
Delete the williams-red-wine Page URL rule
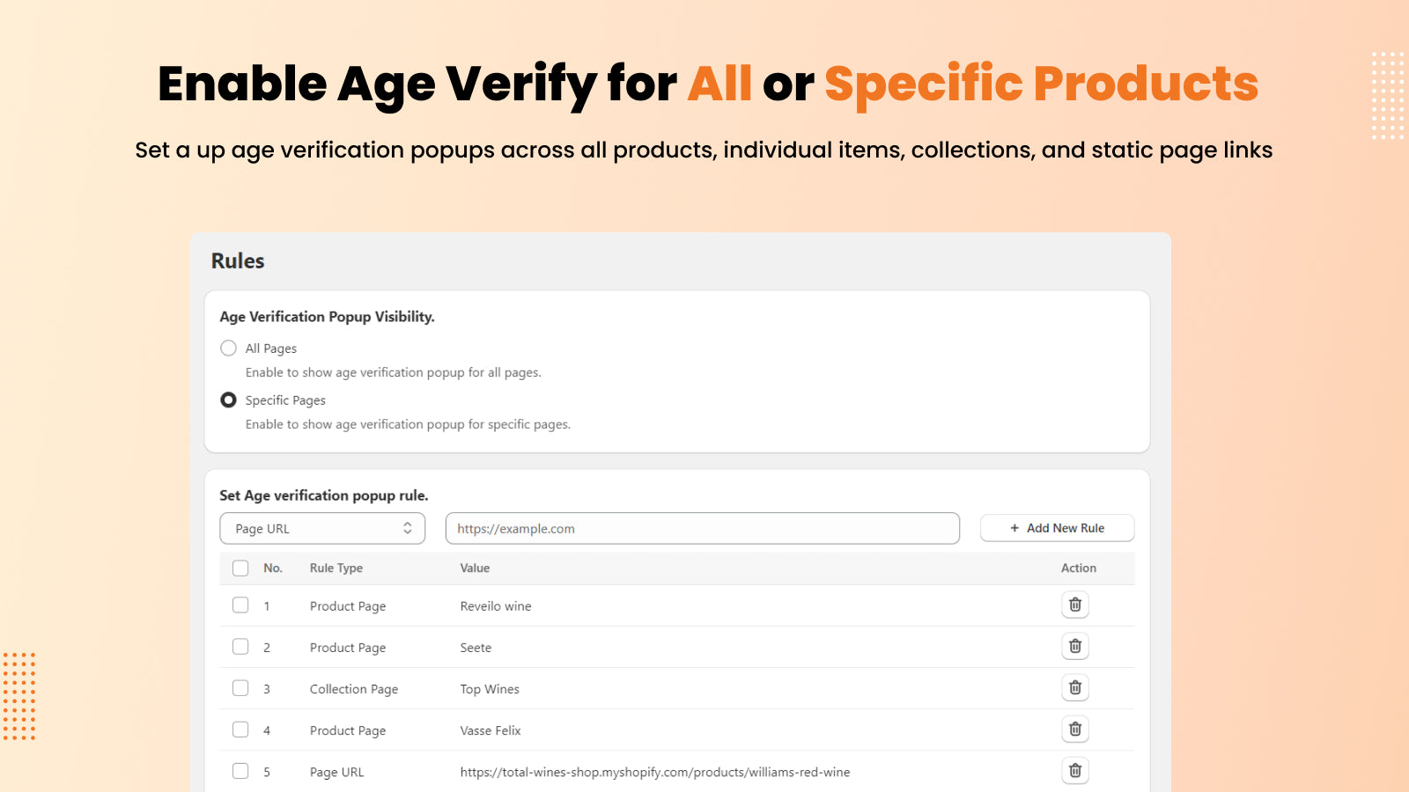(1074, 770)
